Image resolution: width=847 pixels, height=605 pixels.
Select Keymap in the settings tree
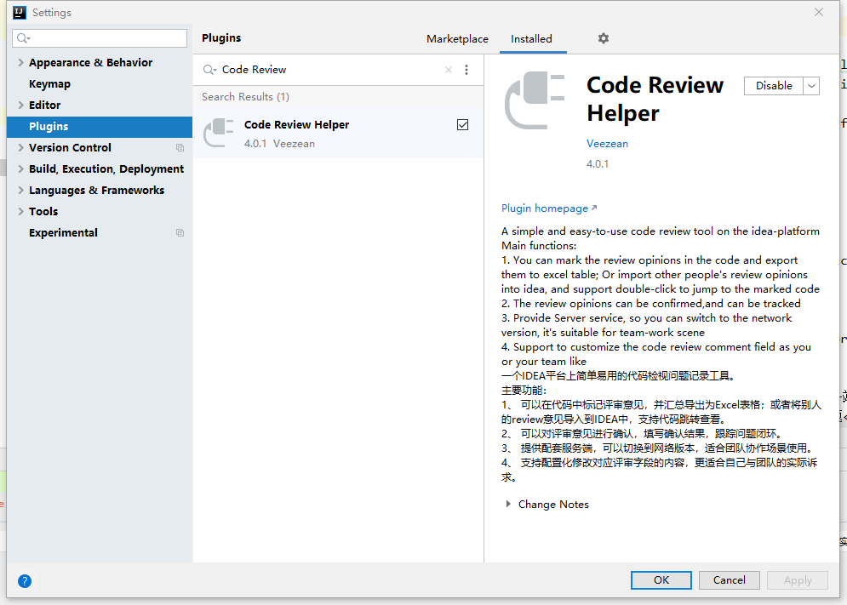(49, 83)
